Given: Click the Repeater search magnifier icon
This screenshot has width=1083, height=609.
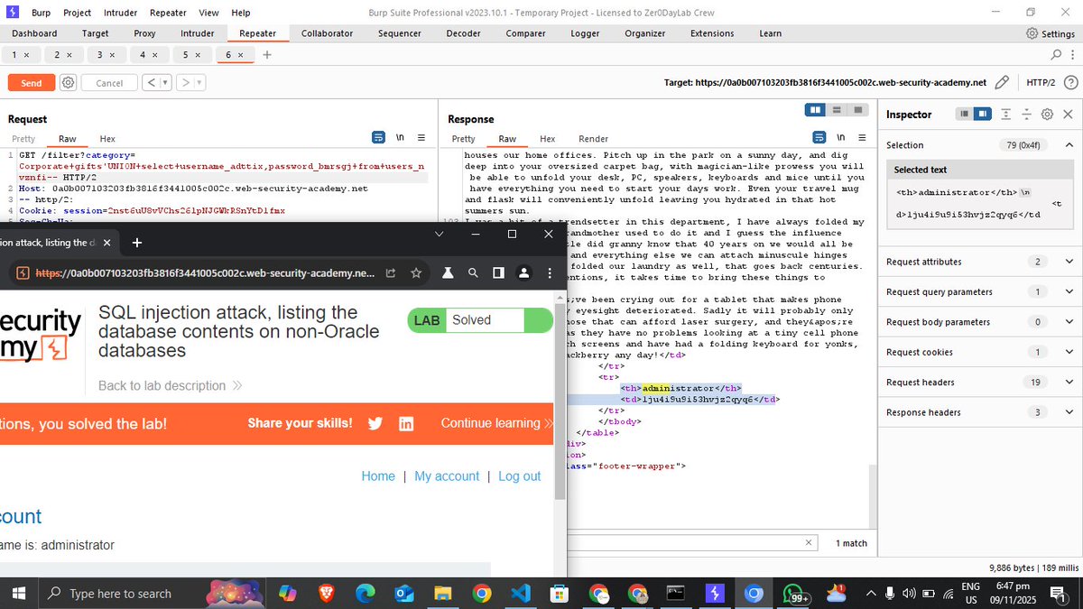Looking at the screenshot, I should tap(1058, 55).
